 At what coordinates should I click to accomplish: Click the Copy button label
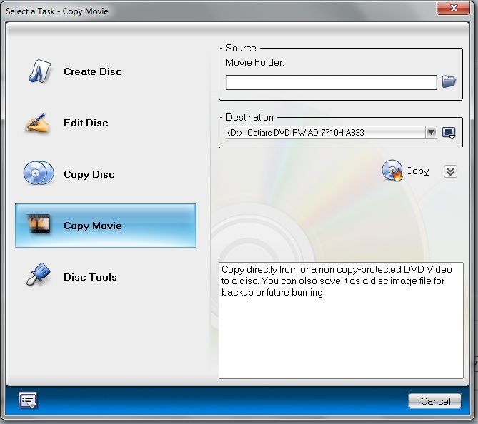pyautogui.click(x=417, y=171)
